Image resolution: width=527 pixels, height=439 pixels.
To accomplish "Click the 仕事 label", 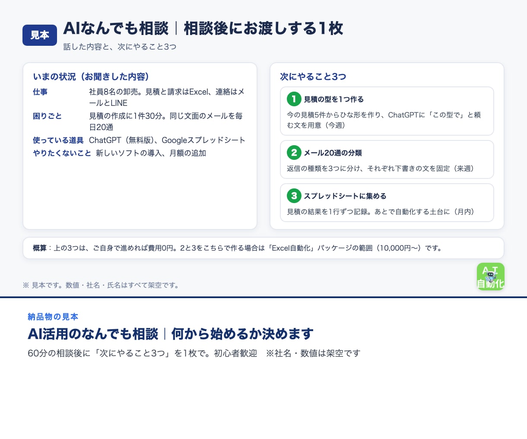I will (x=40, y=92).
